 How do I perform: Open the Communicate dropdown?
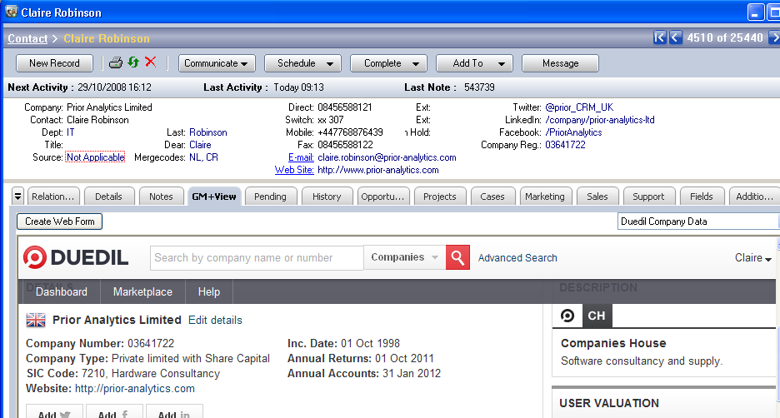click(217, 63)
